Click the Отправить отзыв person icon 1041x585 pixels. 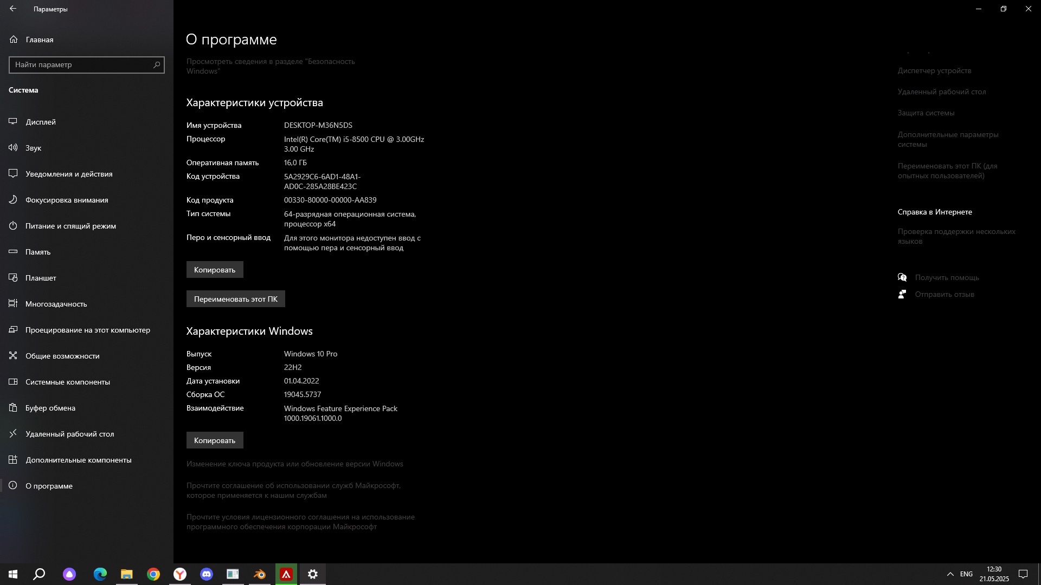tap(902, 294)
